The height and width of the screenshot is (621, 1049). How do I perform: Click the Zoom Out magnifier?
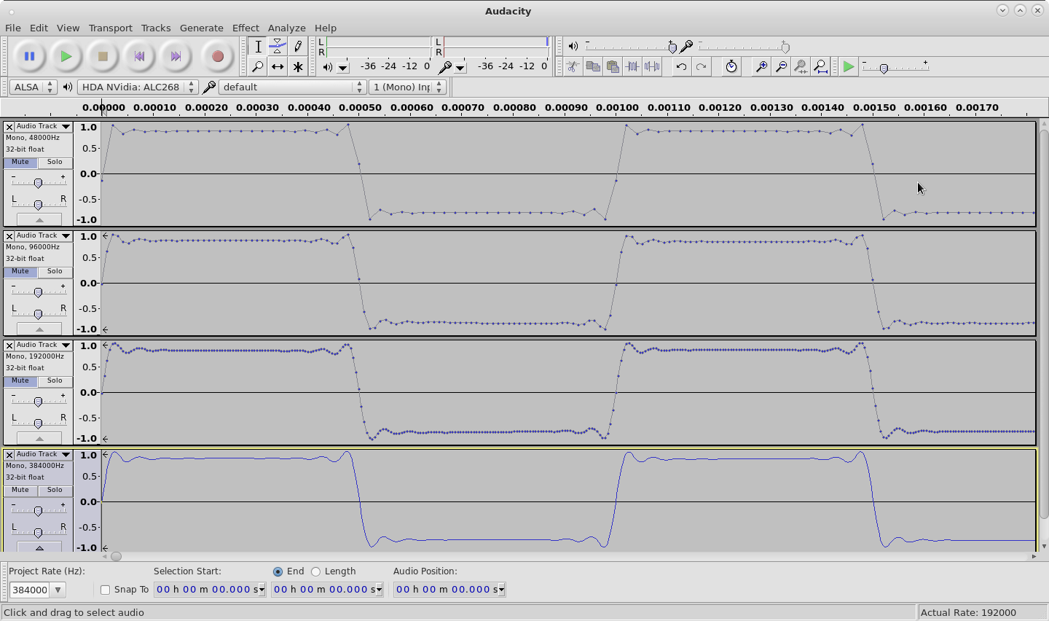point(781,66)
